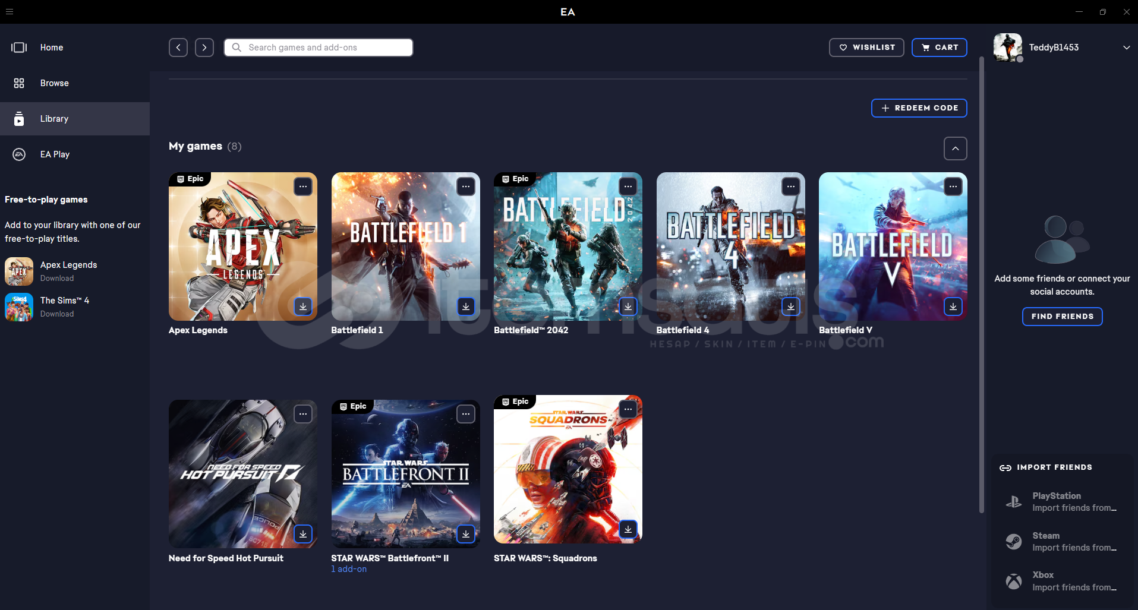Click the vertical scrollbar of the library

pyautogui.click(x=982, y=285)
